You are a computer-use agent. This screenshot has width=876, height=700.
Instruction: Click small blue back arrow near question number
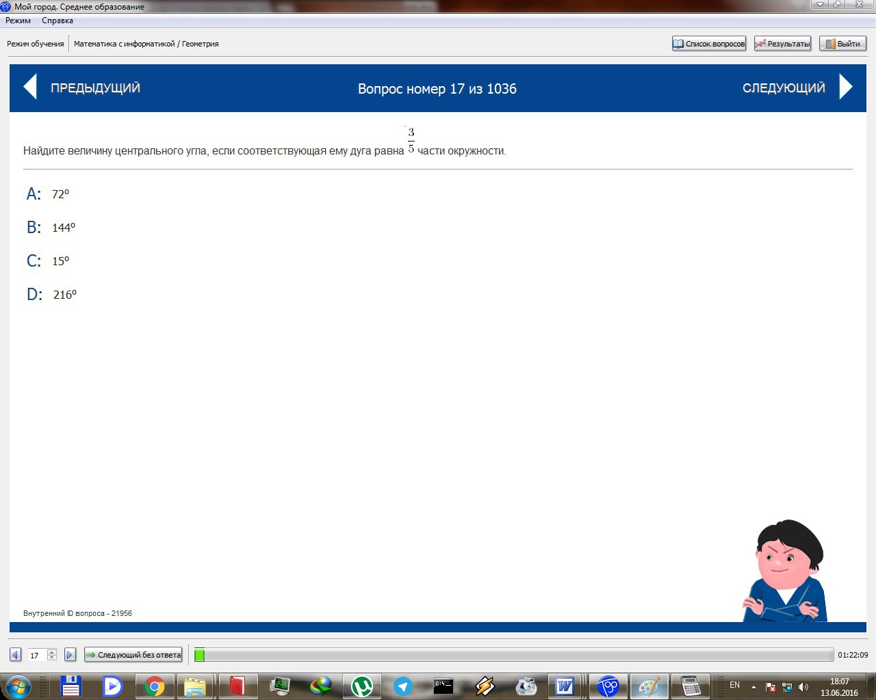15,655
